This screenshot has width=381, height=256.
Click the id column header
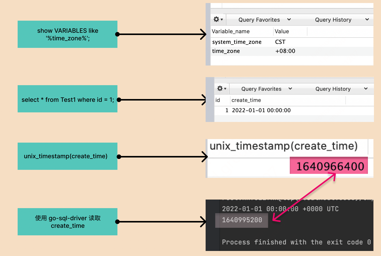click(218, 100)
